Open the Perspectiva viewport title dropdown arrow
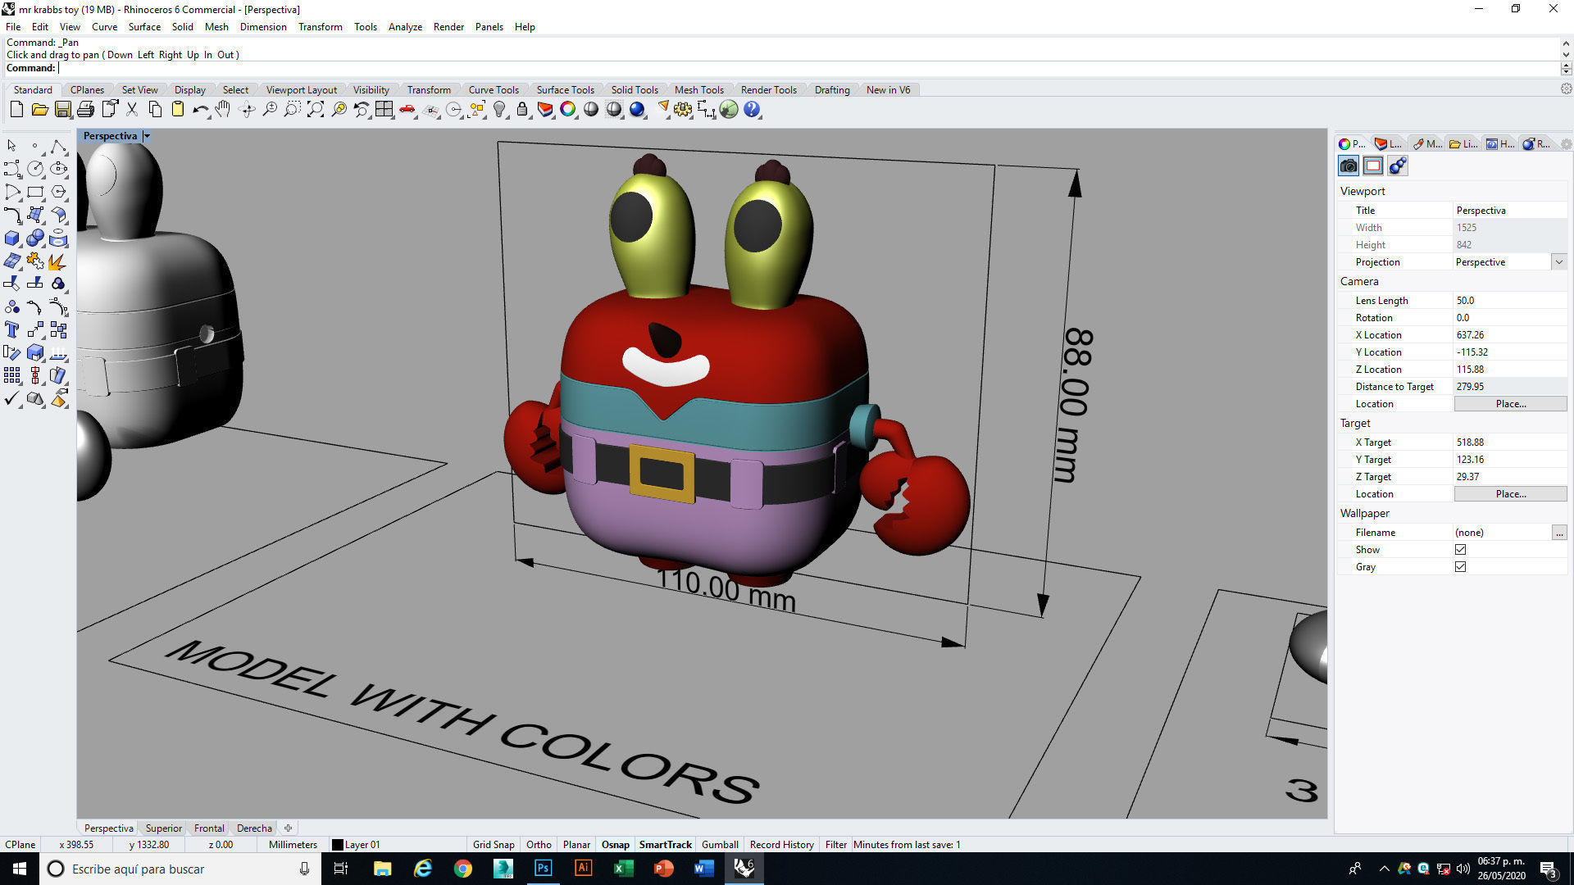This screenshot has width=1574, height=885. pyautogui.click(x=147, y=136)
